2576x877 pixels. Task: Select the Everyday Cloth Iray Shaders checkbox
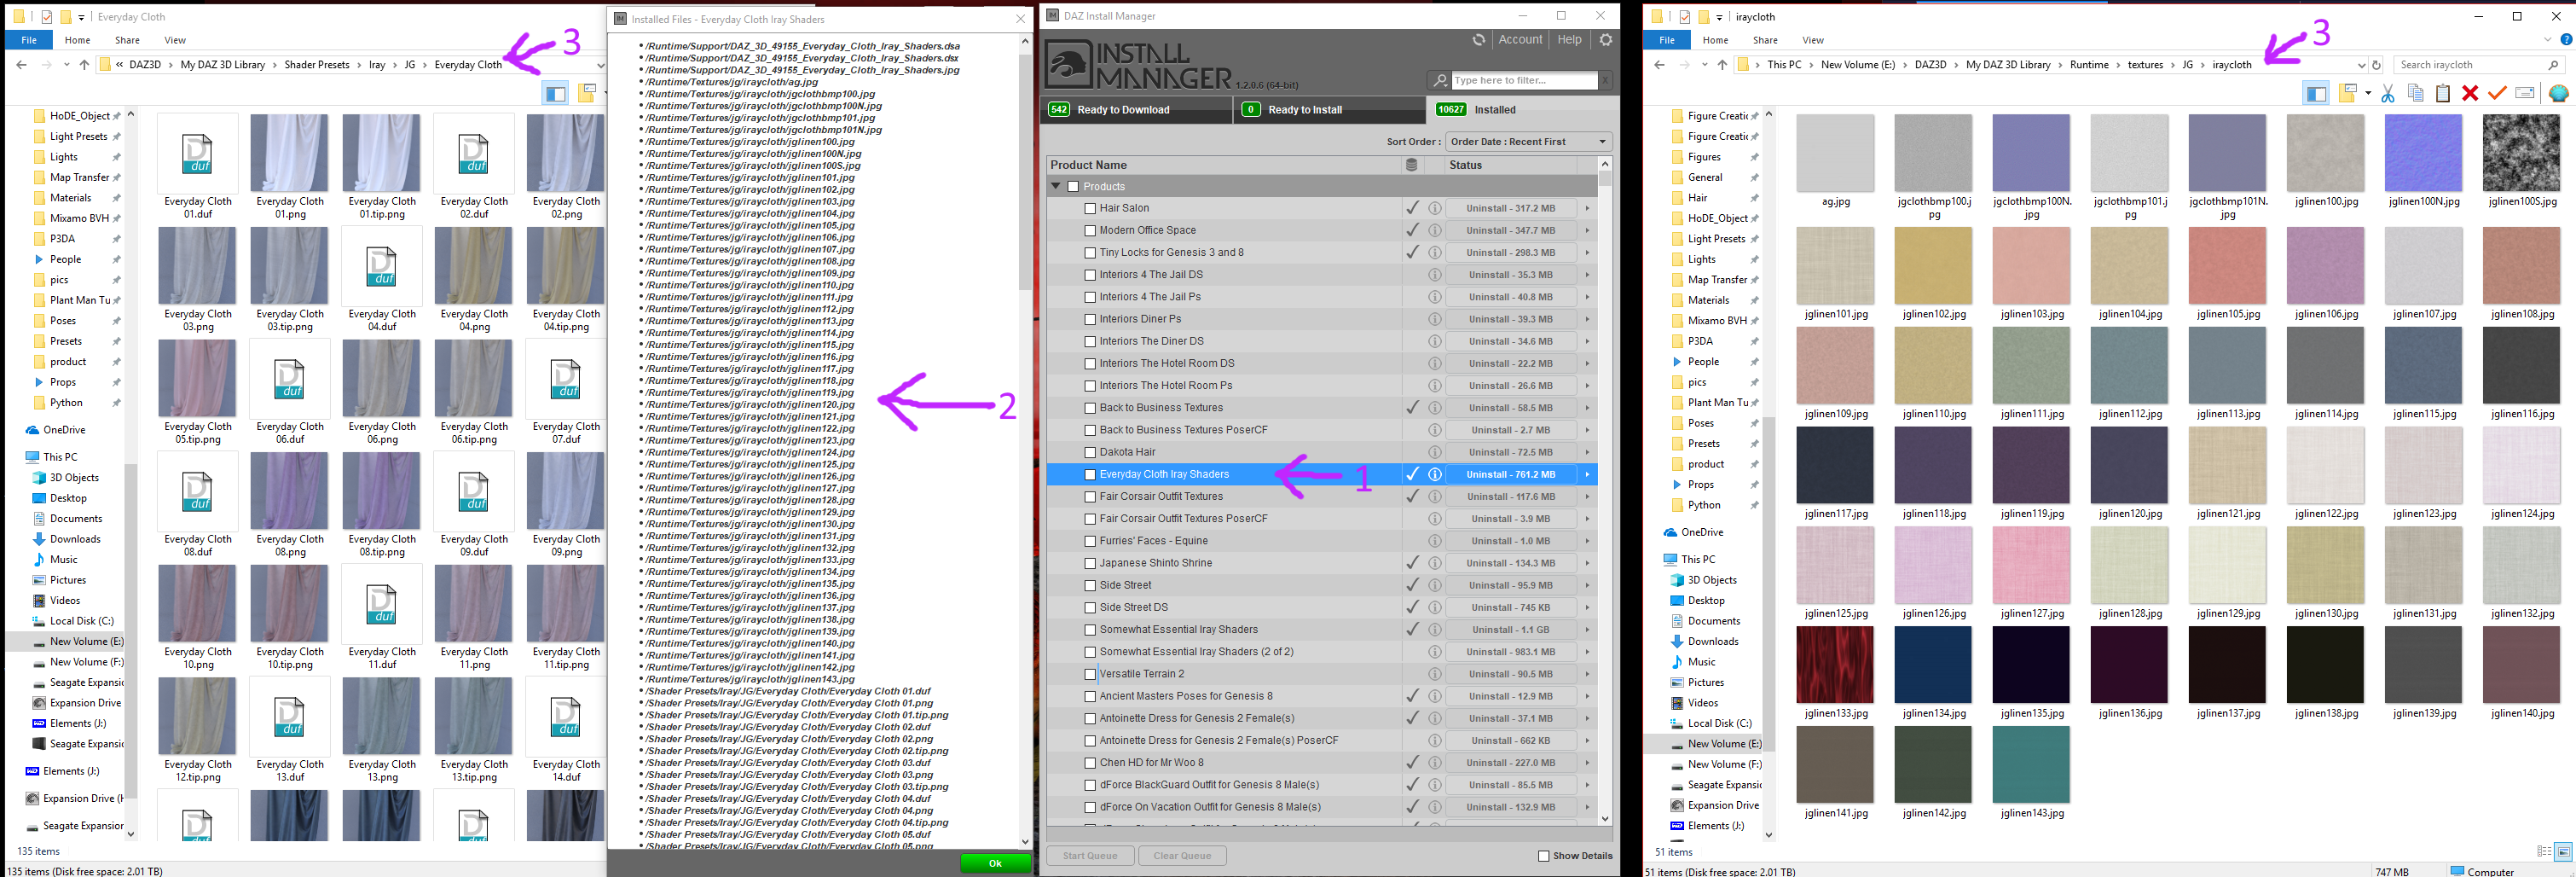[1090, 474]
